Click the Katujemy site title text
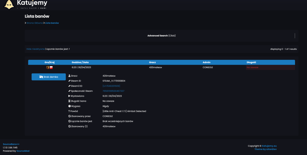The width and height of the screenshot is (307, 155). pyautogui.click(x=32, y=3)
